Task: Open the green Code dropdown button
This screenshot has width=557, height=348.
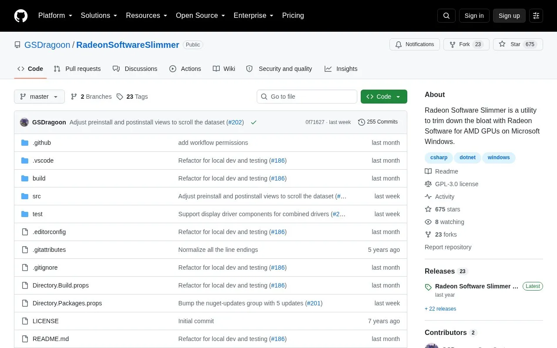Action: pyautogui.click(x=384, y=97)
